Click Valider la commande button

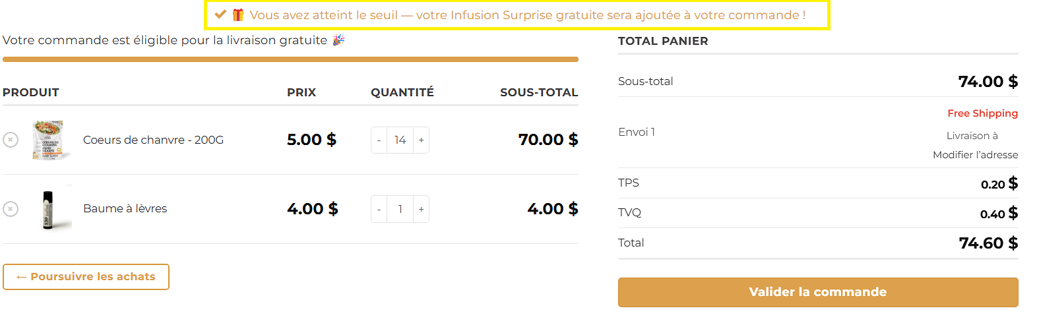coord(818,292)
